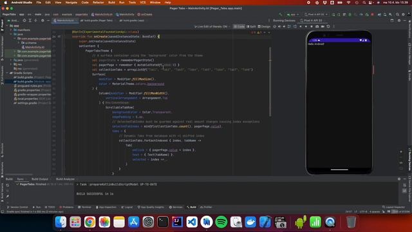
Task: Open the Terminal tool window button
Action: (x=84, y=208)
